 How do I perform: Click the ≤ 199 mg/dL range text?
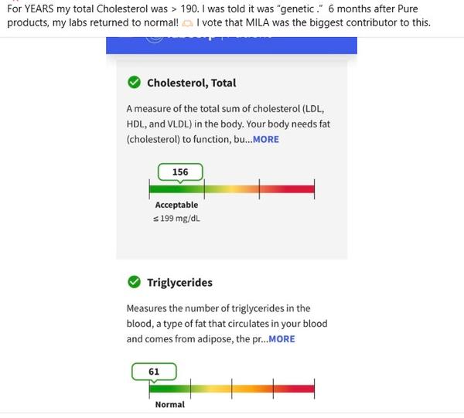176,219
